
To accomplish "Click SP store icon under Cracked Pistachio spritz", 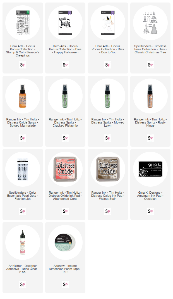I will click(x=65, y=138).
